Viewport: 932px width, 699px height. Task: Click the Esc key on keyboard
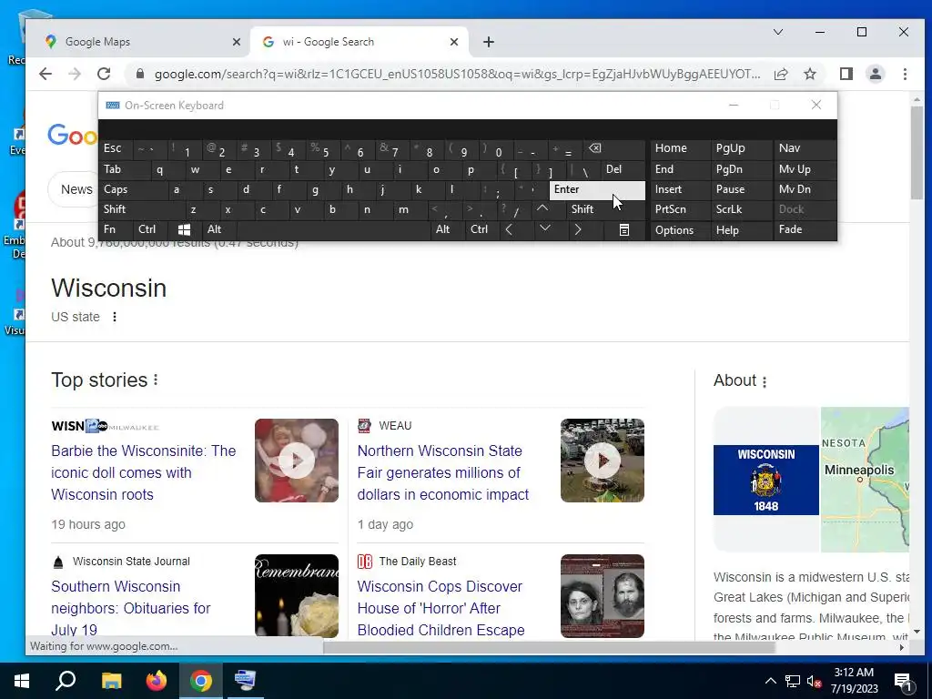[x=116, y=148]
